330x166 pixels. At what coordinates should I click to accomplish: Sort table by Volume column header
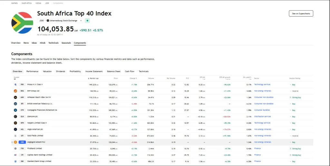coord(151,78)
